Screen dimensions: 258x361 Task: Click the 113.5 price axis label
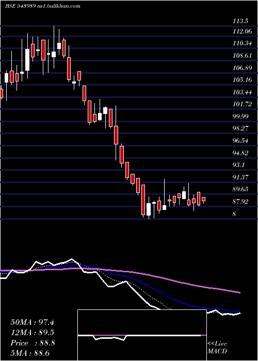[240, 21]
